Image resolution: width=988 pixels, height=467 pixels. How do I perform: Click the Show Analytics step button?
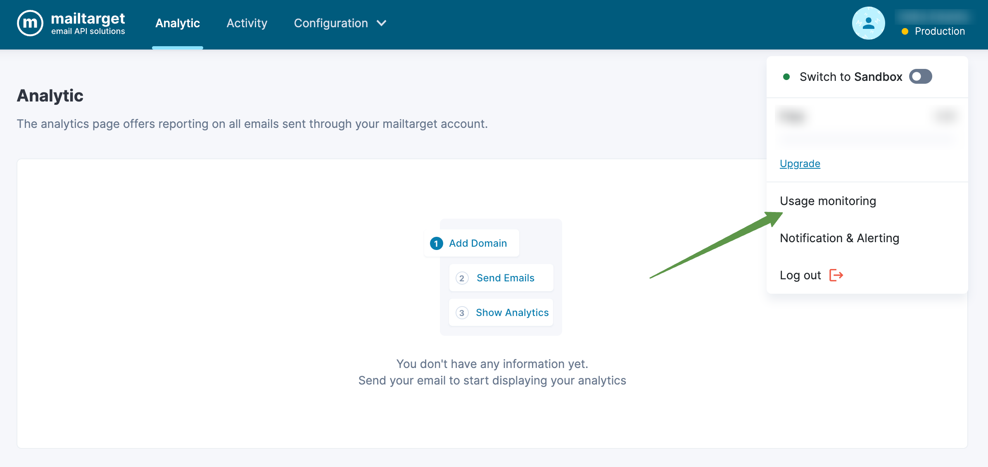click(512, 313)
